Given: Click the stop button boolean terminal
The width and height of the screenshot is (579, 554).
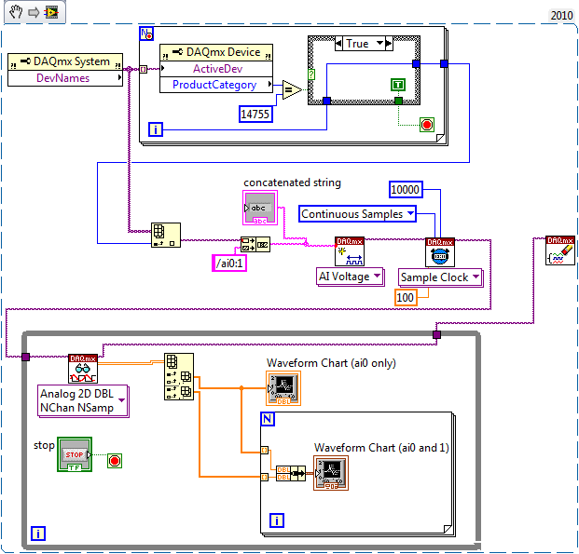Looking at the screenshot, I should click(75, 454).
